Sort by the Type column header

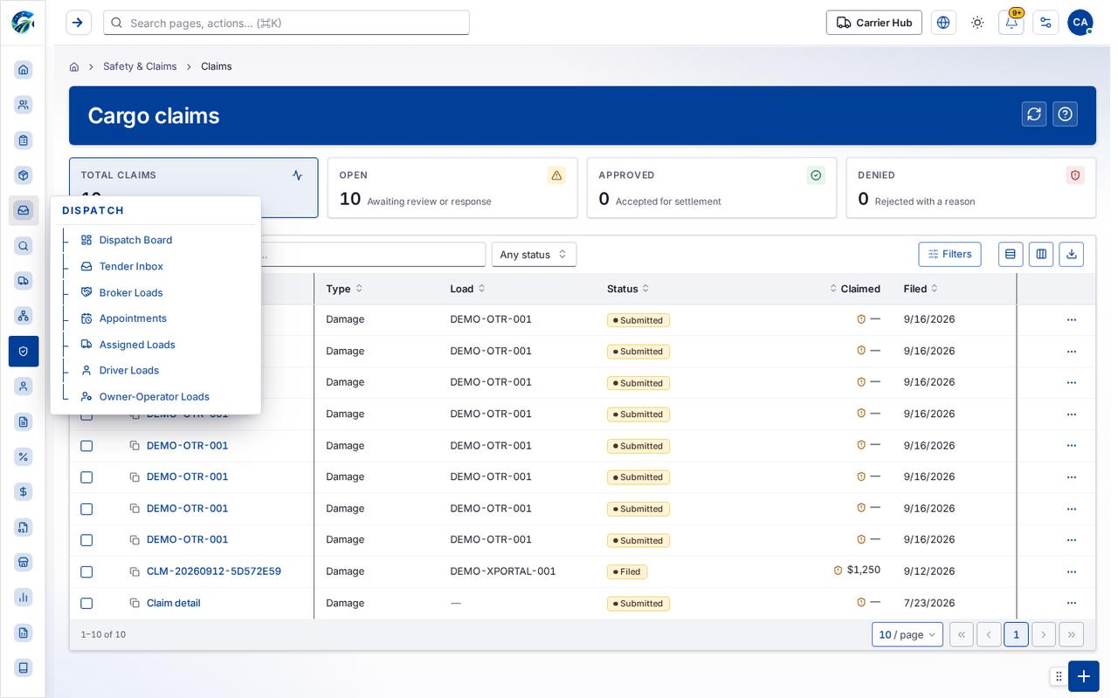pyautogui.click(x=344, y=289)
